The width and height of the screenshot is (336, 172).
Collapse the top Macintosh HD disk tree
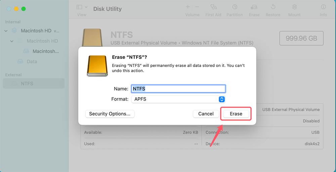[x=6, y=31]
